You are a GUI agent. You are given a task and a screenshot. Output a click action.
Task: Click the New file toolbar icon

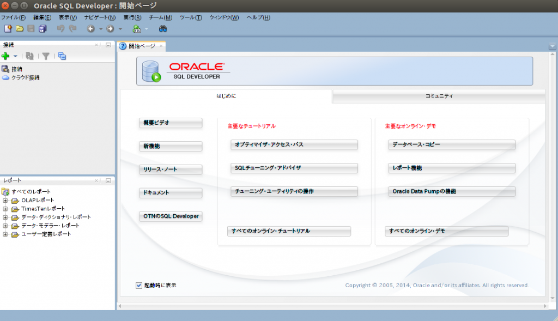click(8, 29)
